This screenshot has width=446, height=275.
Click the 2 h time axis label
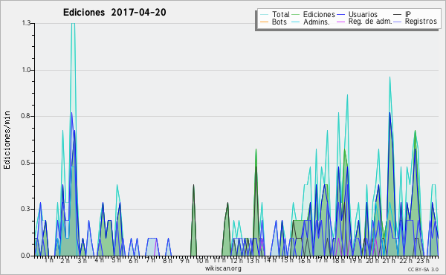(x=65, y=260)
